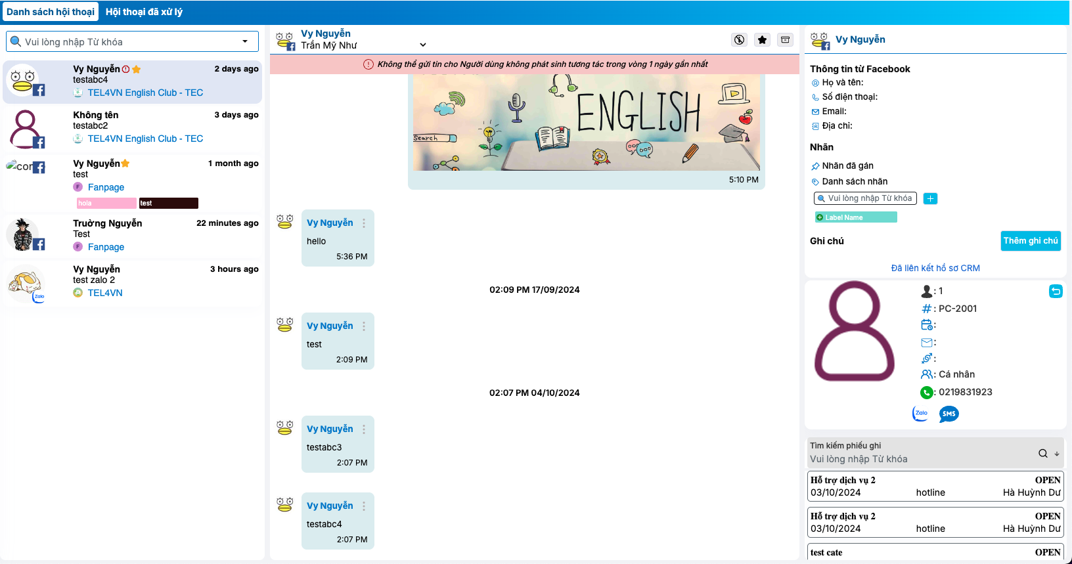
Task: Open the Đã liên kết hồ sơ CRM link
Action: pyautogui.click(x=935, y=268)
